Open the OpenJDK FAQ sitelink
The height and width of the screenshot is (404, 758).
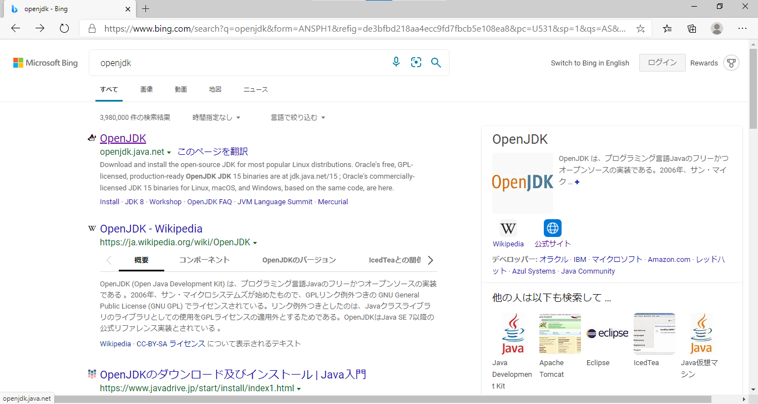209,202
